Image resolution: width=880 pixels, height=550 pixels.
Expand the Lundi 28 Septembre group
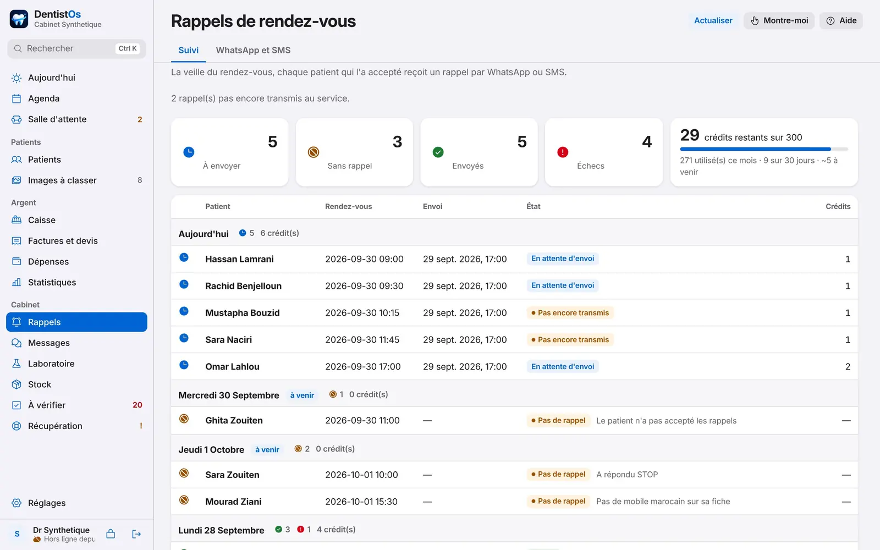click(514, 530)
